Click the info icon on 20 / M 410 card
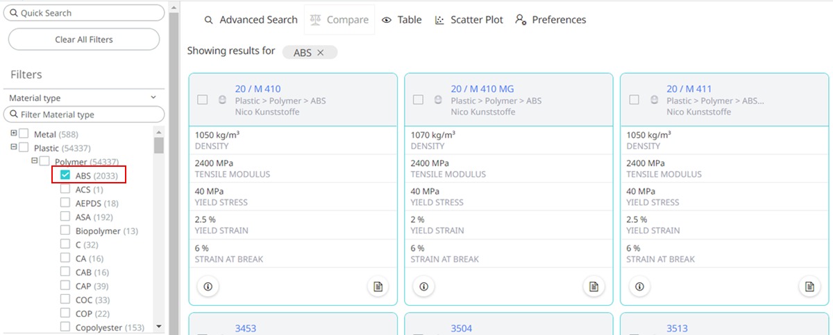833x335 pixels. 208,287
